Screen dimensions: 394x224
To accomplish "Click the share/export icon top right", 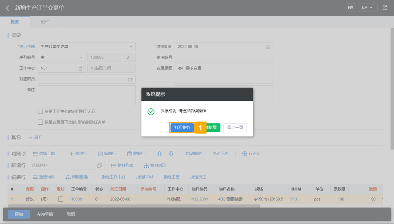I will pyautogui.click(x=385, y=8).
